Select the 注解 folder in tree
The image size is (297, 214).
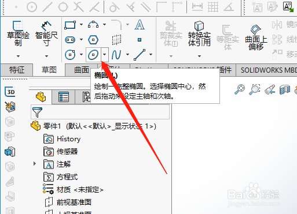click(57, 164)
